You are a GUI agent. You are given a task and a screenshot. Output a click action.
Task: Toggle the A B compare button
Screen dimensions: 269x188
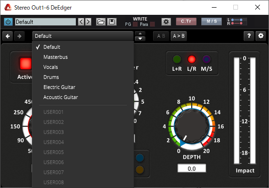pyautogui.click(x=161, y=36)
